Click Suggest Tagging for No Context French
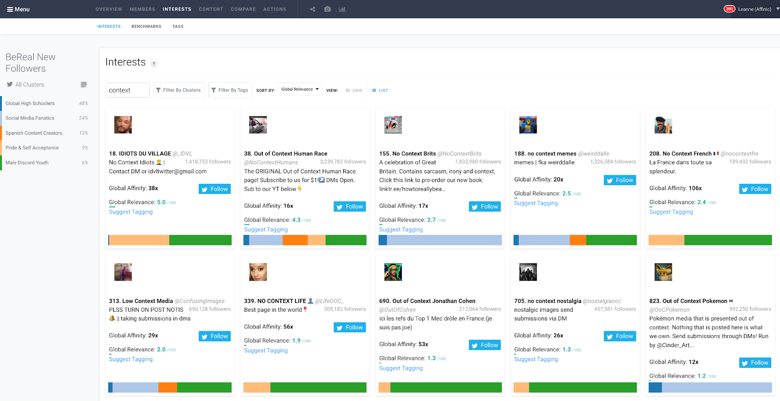This screenshot has width=780, height=401. coord(671,212)
